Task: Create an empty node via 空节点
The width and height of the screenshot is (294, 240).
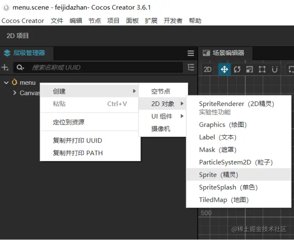Action: point(162,91)
